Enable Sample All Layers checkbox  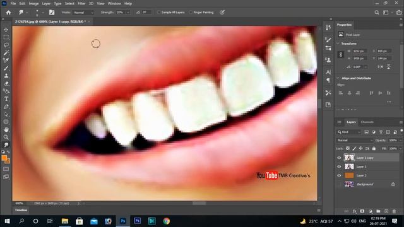pyautogui.click(x=158, y=13)
